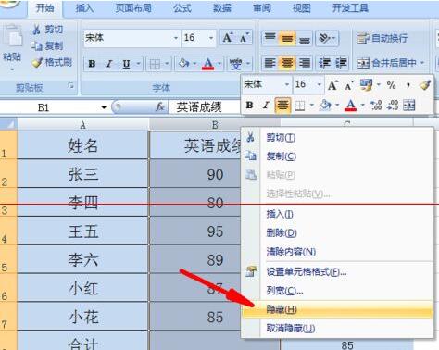Click the ribbon increase font size icon

(228, 38)
